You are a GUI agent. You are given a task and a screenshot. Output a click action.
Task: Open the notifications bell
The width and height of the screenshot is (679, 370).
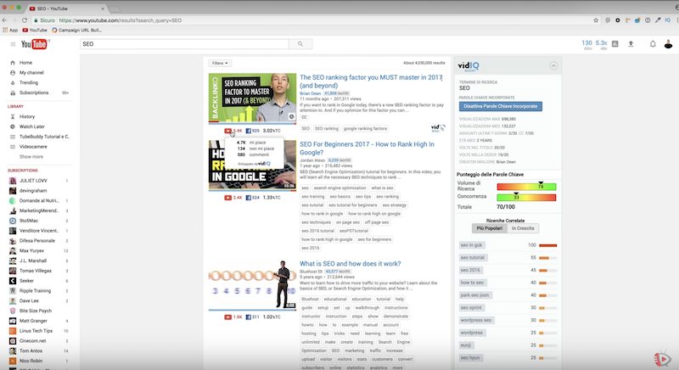coord(653,44)
